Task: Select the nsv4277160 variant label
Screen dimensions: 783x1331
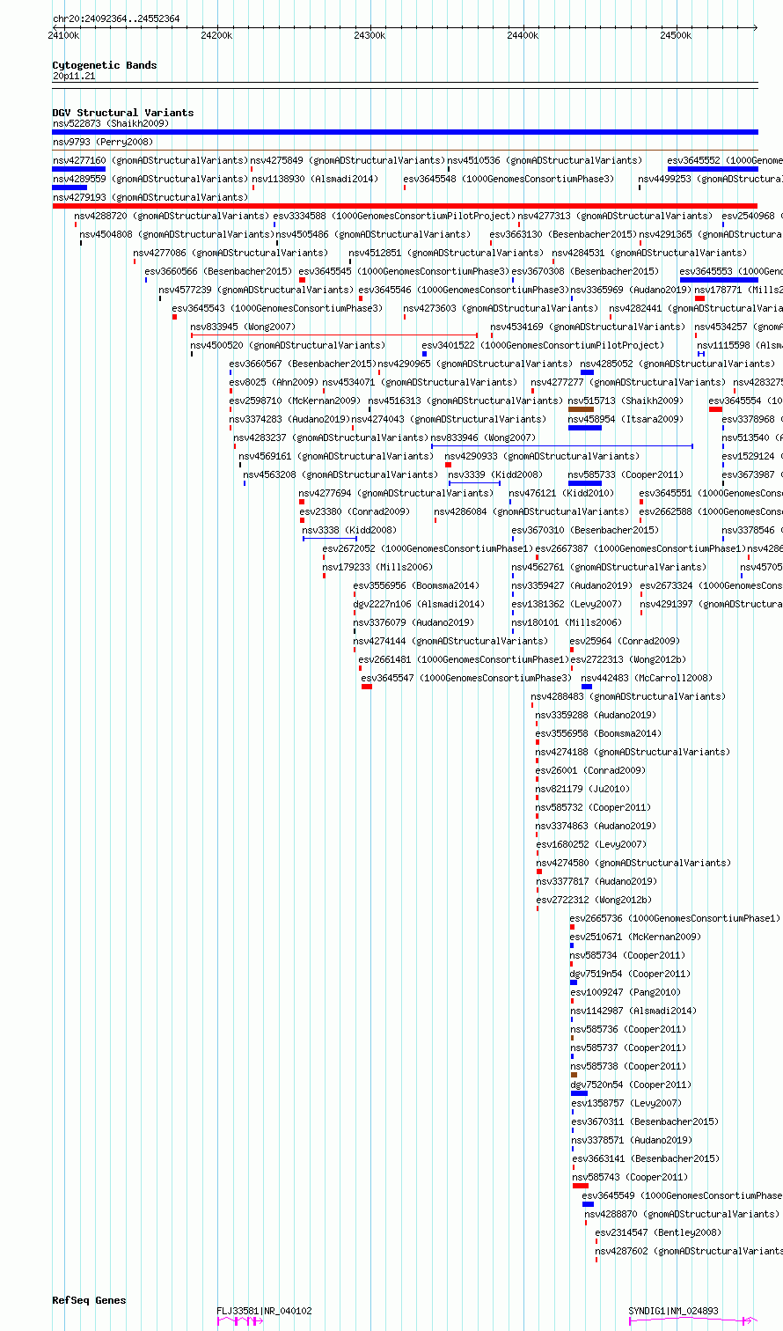Action: coord(150,160)
